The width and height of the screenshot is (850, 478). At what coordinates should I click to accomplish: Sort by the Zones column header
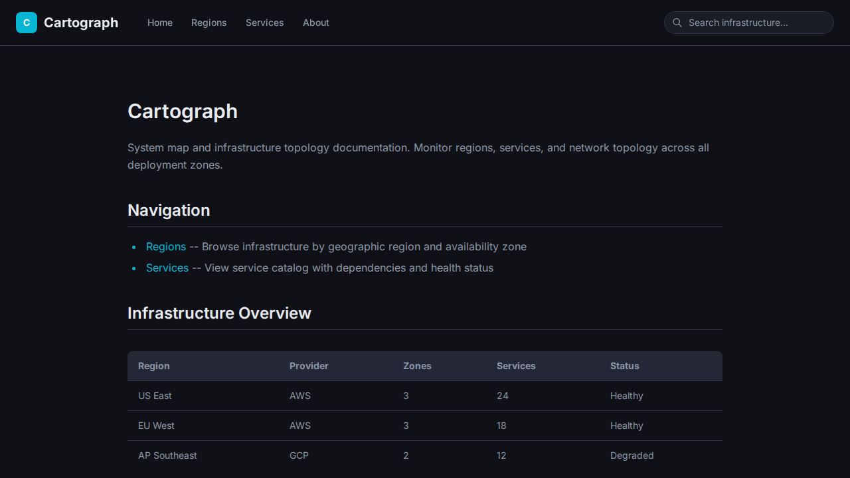417,366
